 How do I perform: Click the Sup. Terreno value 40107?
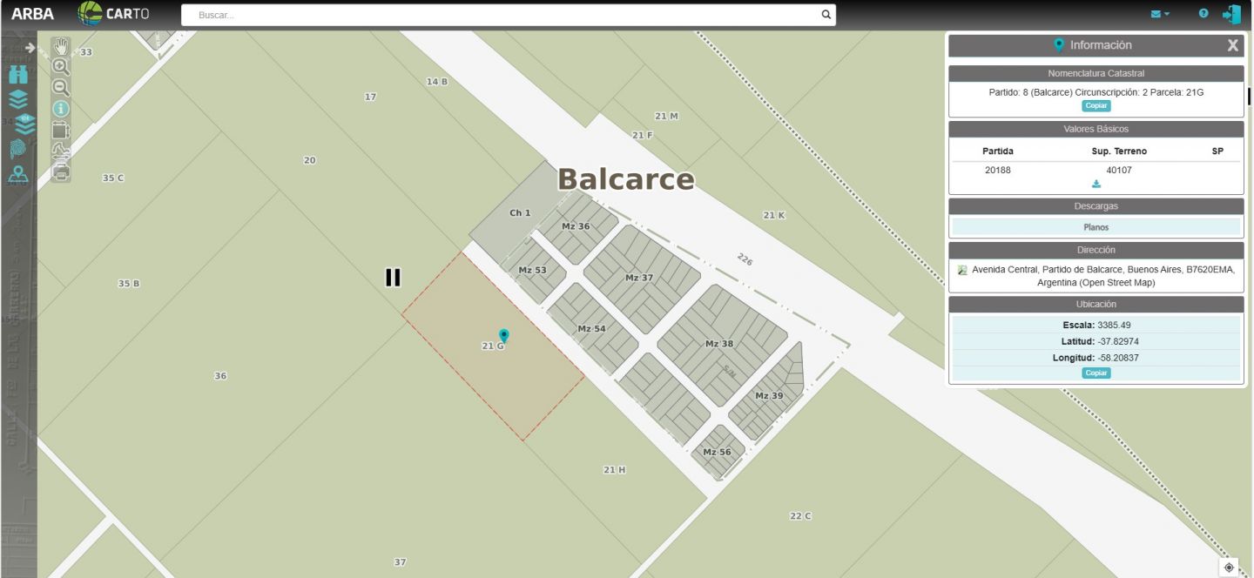click(1119, 170)
